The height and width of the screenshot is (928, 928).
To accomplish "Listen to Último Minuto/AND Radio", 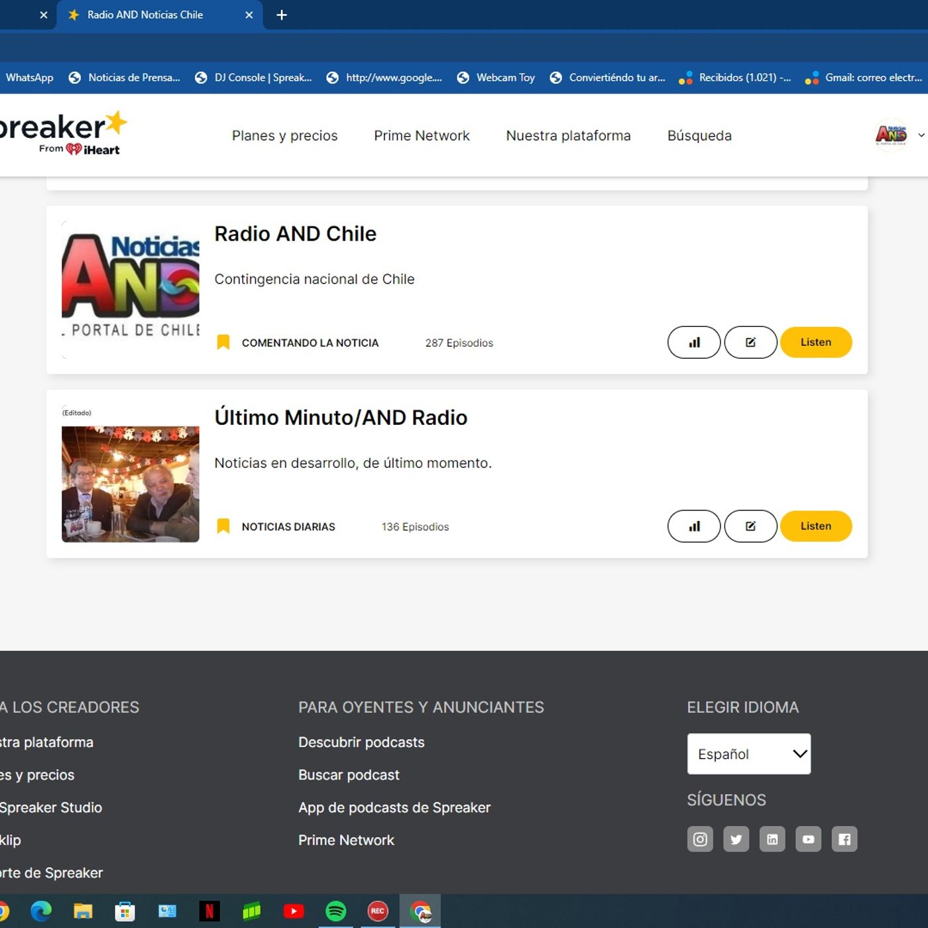I will tap(816, 526).
